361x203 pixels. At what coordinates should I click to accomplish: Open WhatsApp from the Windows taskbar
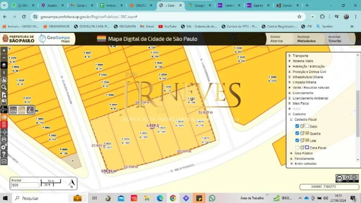pos(212,198)
